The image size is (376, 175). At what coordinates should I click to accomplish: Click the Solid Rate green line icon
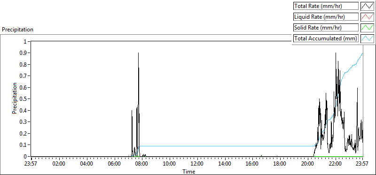pyautogui.click(x=367, y=28)
